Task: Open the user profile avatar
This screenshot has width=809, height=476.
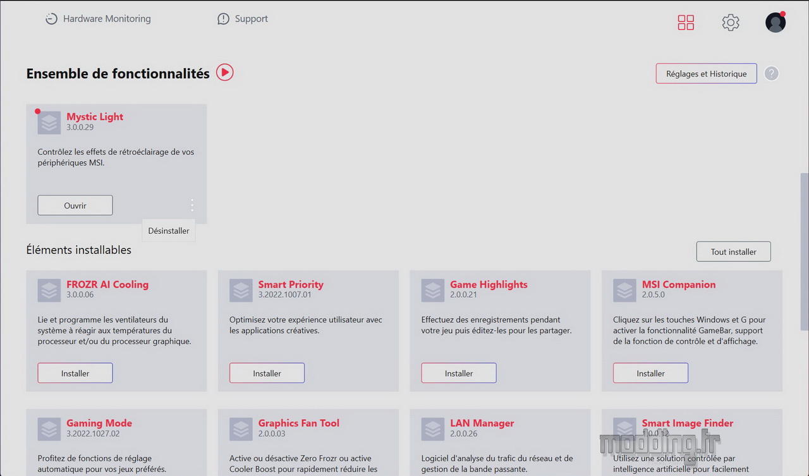Action: click(x=776, y=22)
